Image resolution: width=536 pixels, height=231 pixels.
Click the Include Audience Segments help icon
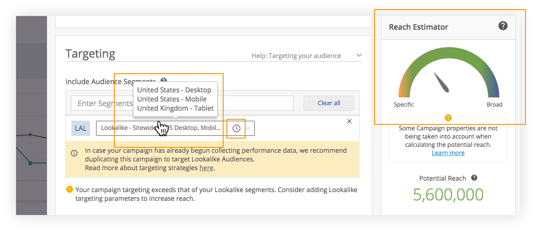point(164,81)
